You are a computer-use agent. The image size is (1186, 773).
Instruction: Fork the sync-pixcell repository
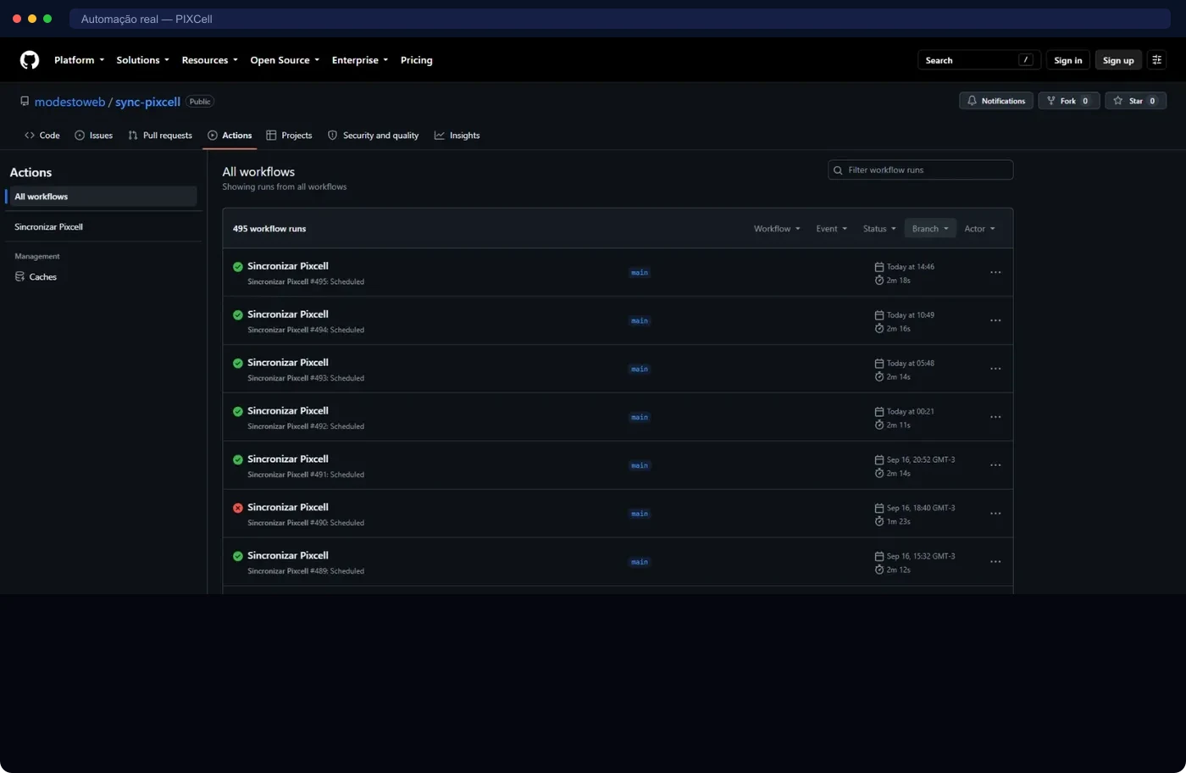point(1068,101)
